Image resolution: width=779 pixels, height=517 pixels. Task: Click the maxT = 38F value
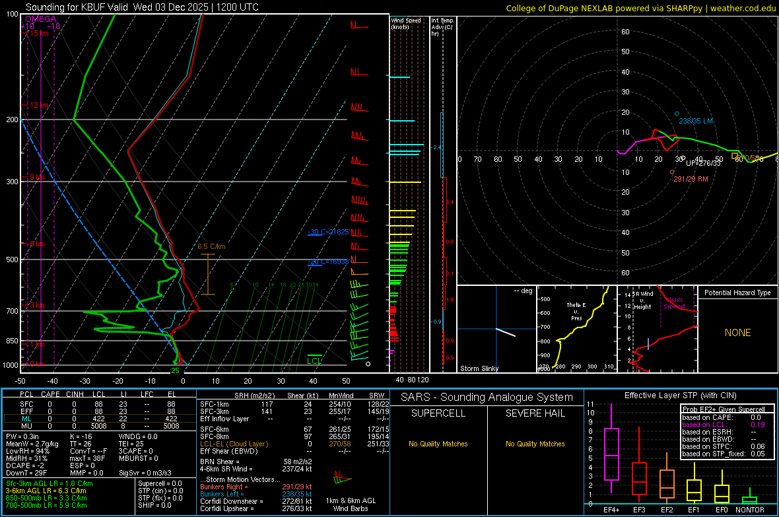87,458
